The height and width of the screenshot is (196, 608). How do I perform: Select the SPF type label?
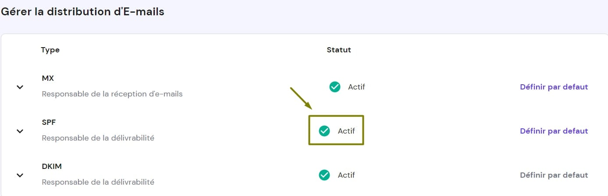(49, 122)
